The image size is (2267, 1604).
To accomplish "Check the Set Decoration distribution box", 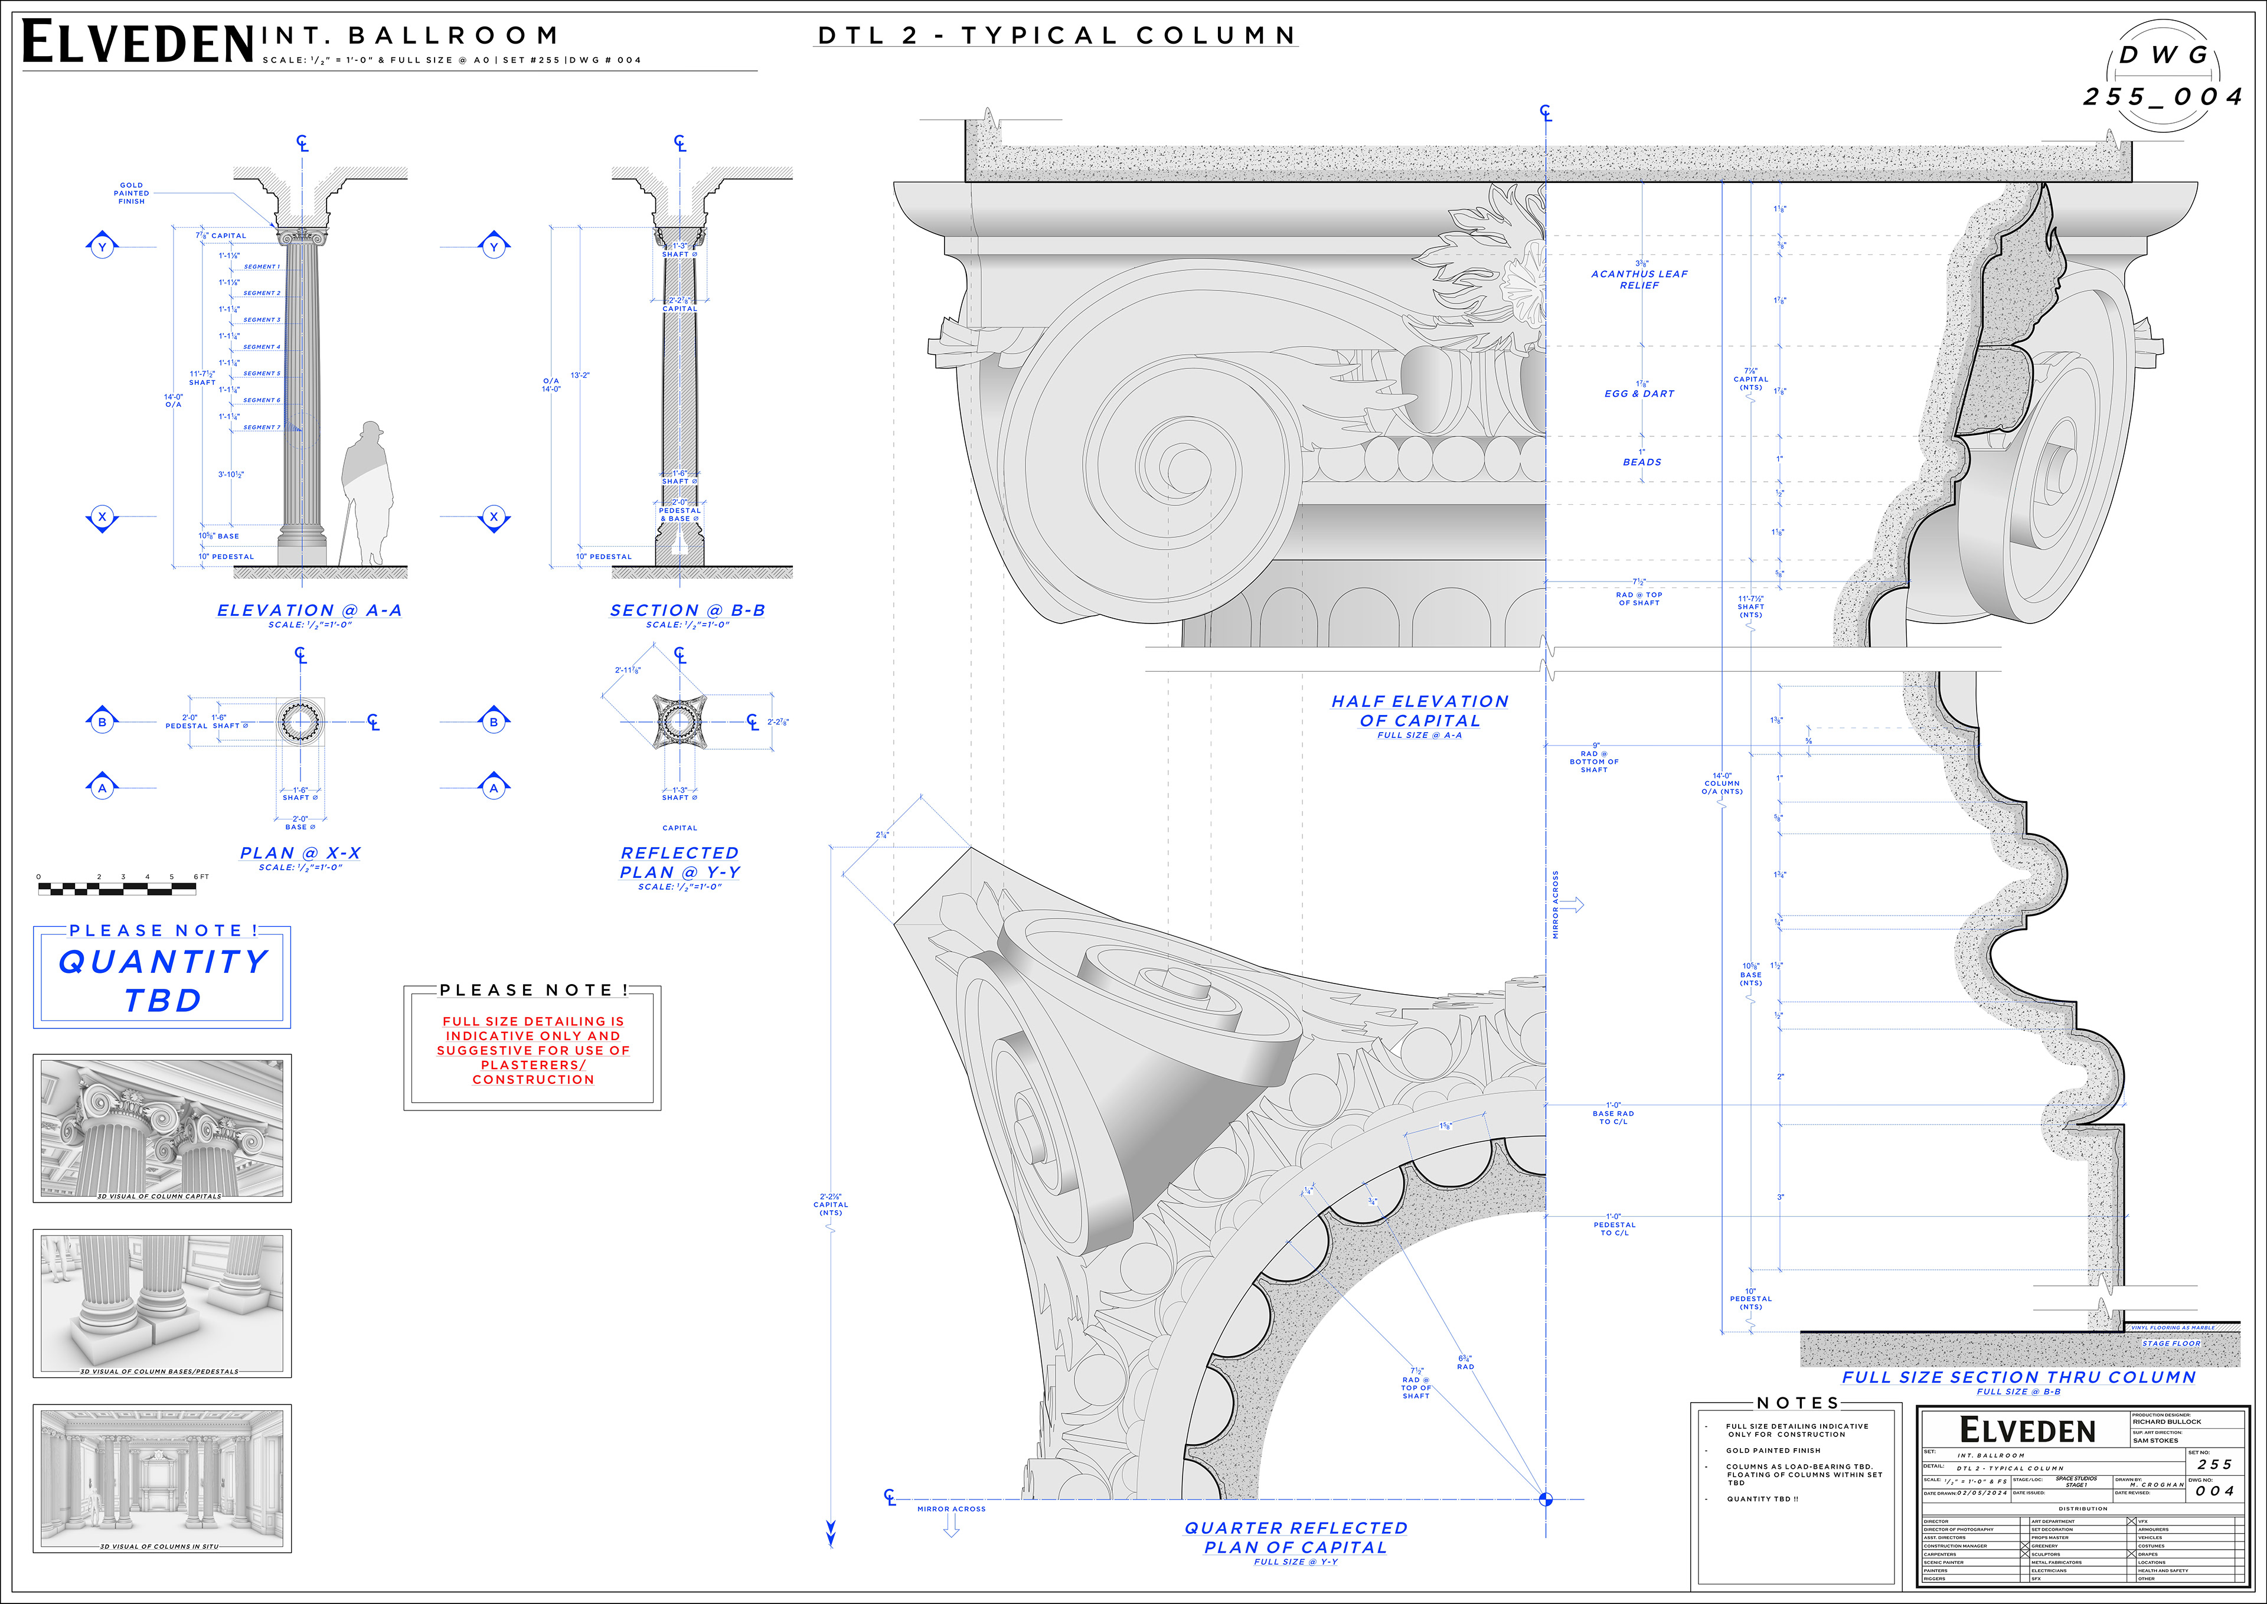I will tap(2132, 1530).
